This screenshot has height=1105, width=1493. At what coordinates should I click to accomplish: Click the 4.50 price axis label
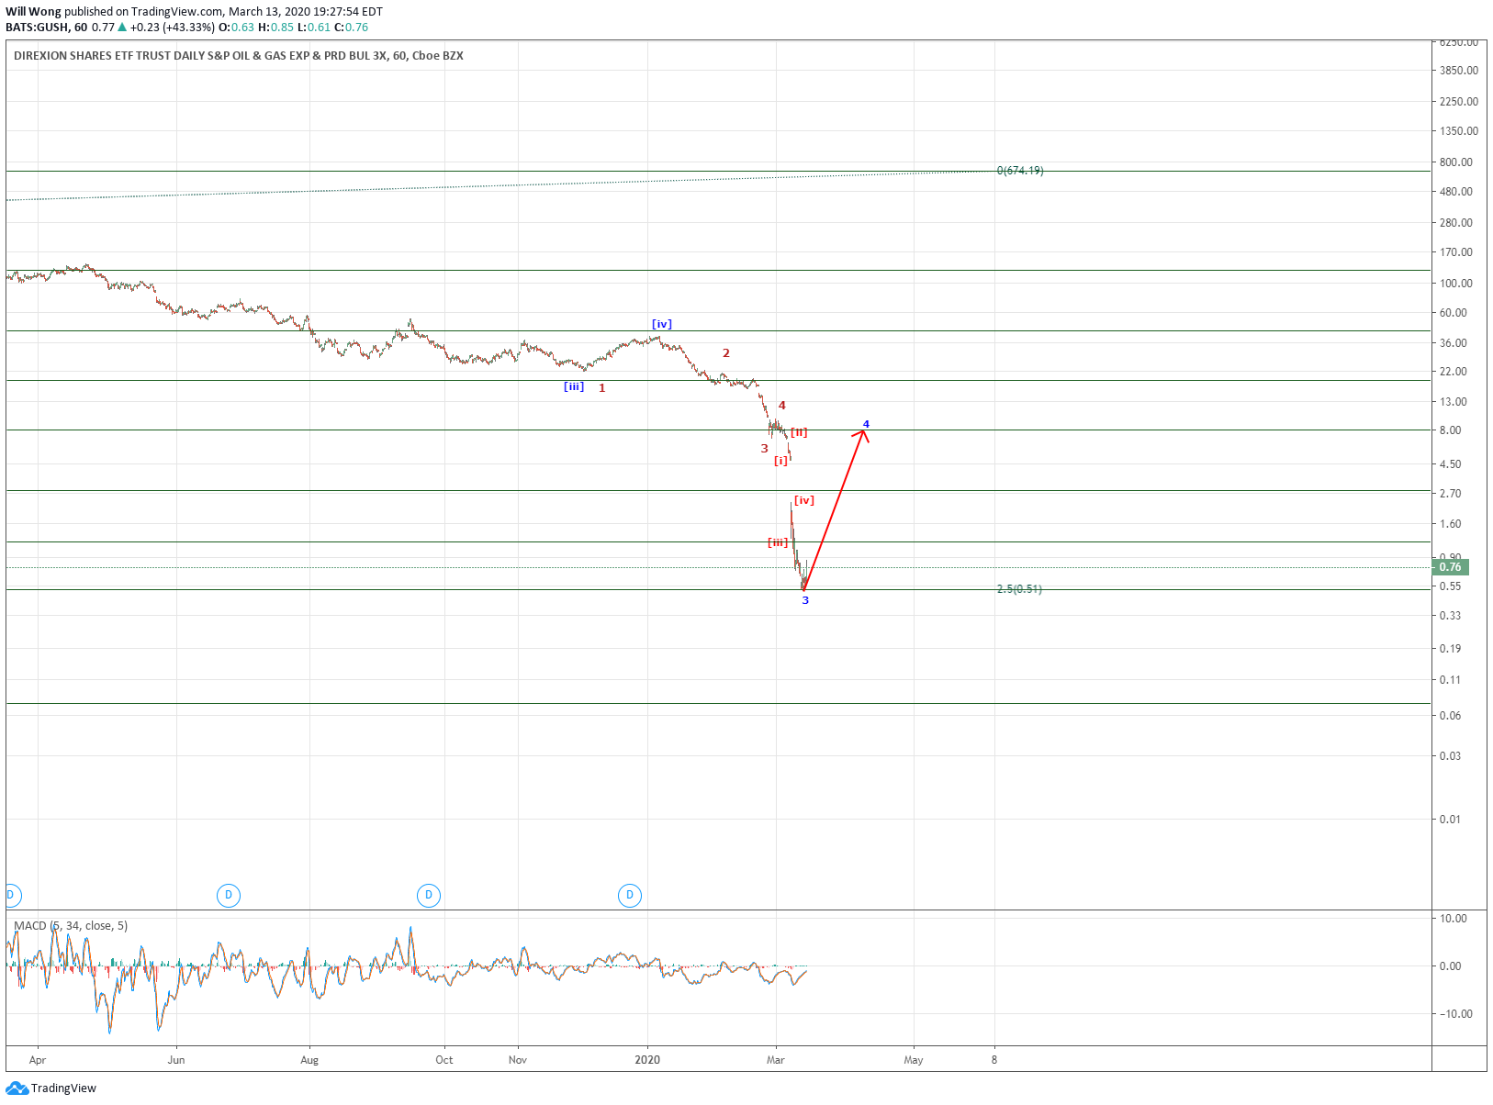1451,464
